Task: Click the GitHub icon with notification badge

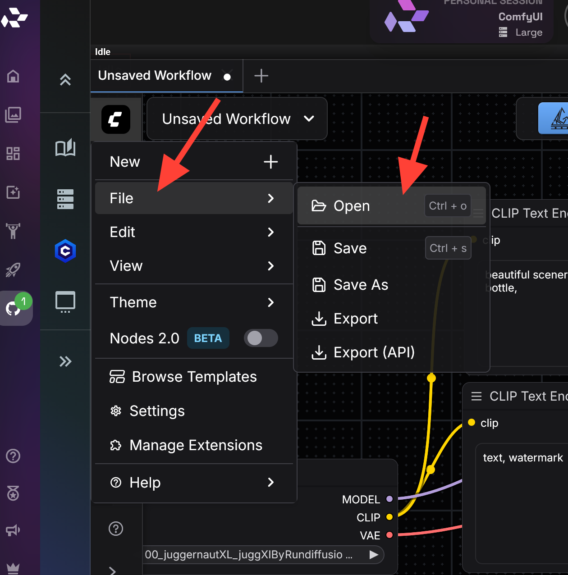Action: [14, 308]
